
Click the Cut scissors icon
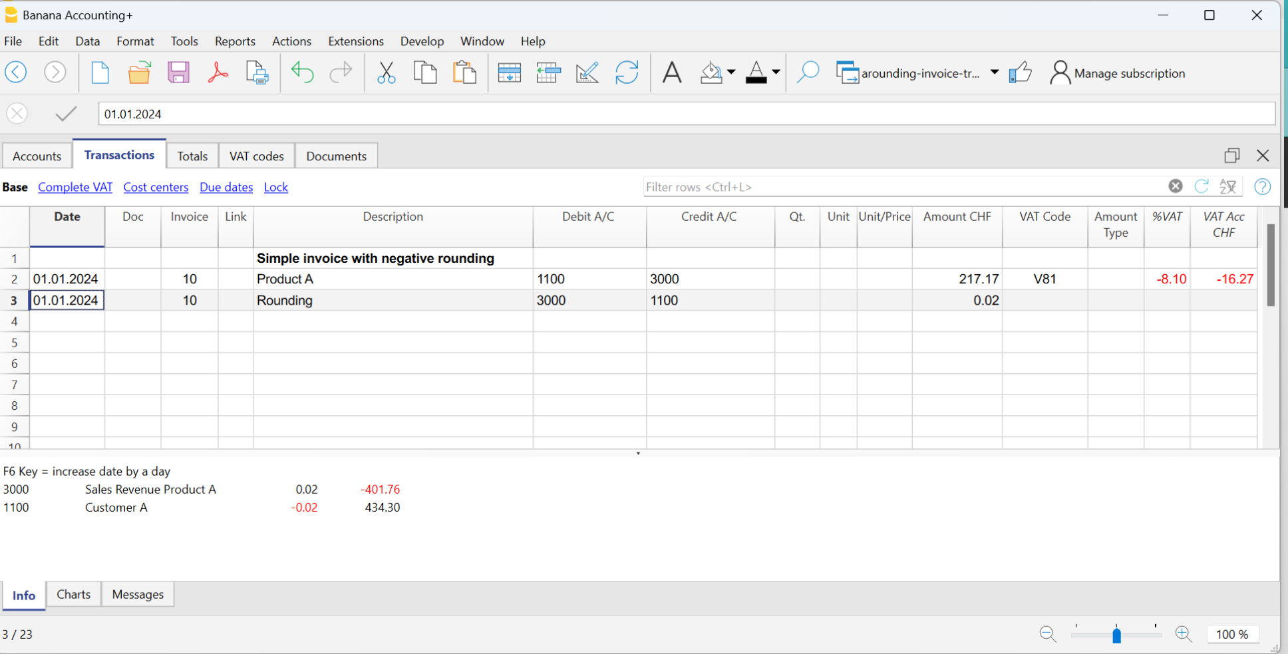[386, 73]
